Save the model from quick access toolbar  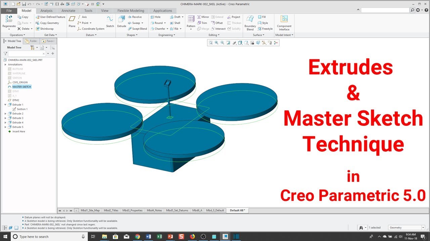[x=24, y=4]
